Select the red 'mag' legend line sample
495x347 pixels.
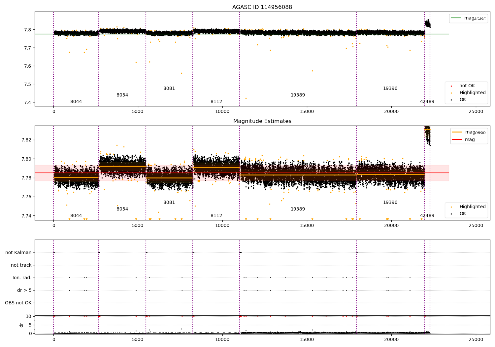tap(457, 140)
